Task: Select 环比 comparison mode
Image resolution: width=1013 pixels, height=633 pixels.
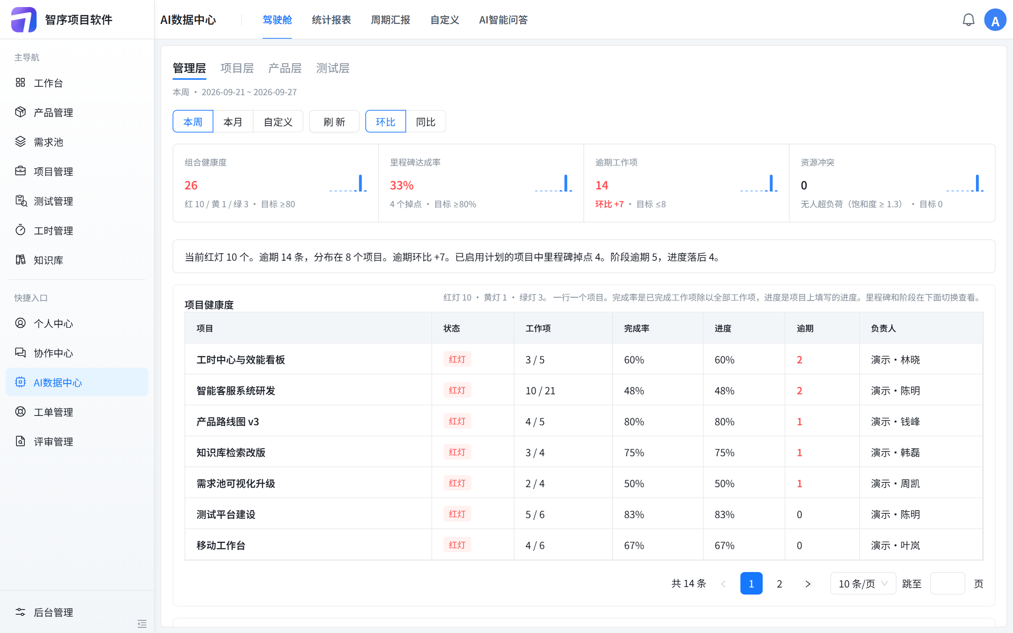Action: [386, 122]
